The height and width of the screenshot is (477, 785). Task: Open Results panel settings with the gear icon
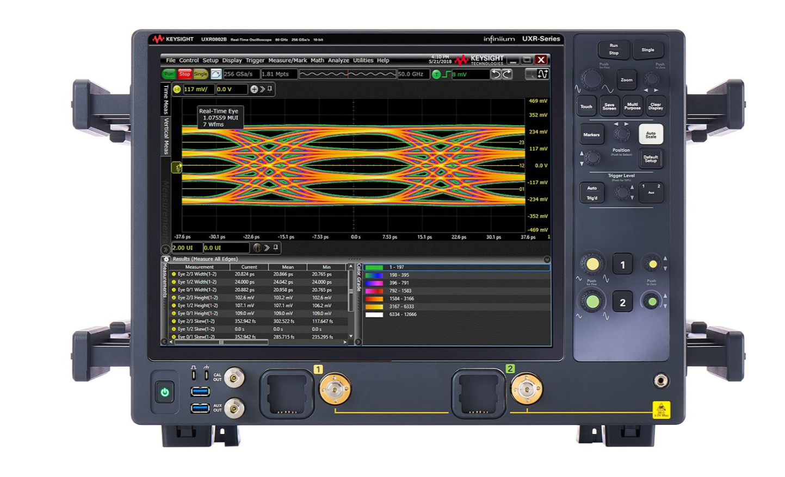tap(166, 259)
